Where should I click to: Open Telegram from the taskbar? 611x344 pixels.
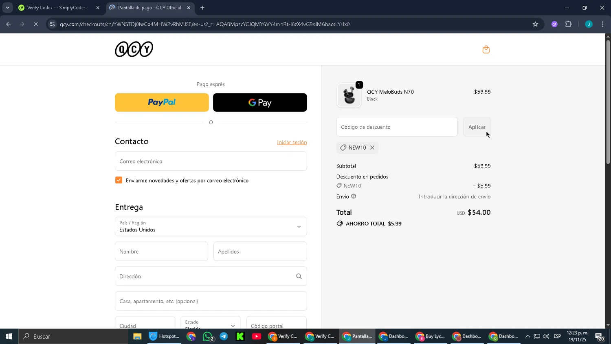coord(224,336)
